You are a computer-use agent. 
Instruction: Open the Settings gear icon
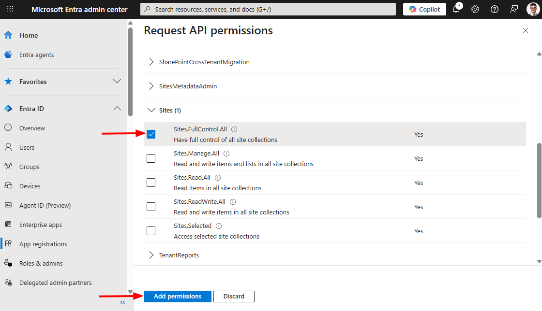(475, 9)
